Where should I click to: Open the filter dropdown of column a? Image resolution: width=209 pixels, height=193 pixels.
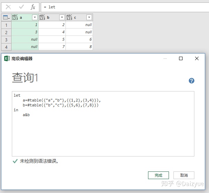tap(35, 17)
